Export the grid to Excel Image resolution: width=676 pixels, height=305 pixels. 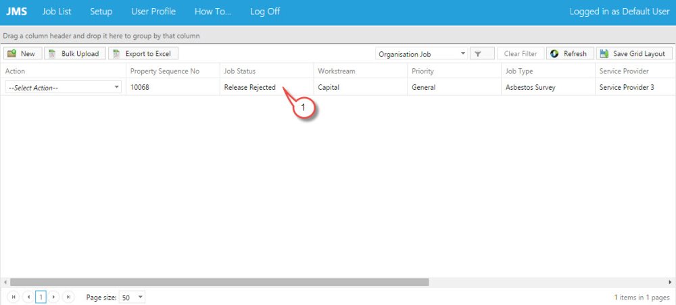coord(143,54)
